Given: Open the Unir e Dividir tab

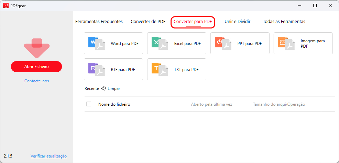Looking at the screenshot, I should pos(237,22).
